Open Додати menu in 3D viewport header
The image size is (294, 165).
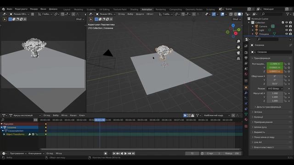[x=140, y=14]
